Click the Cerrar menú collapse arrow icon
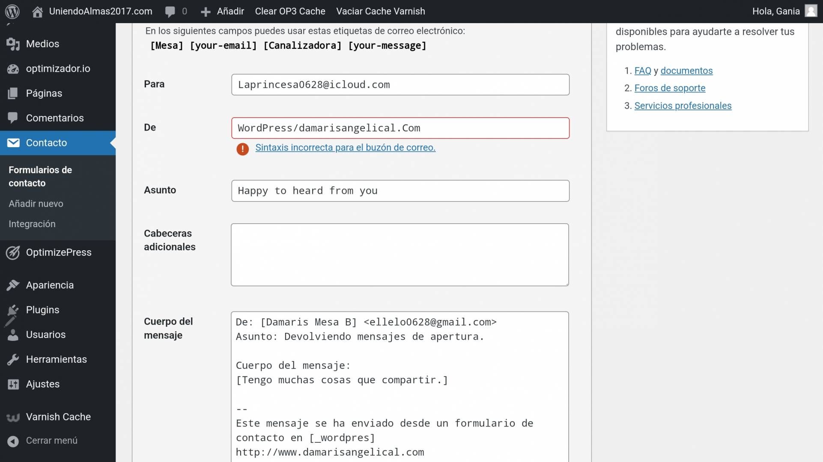The height and width of the screenshot is (462, 823). [13, 441]
